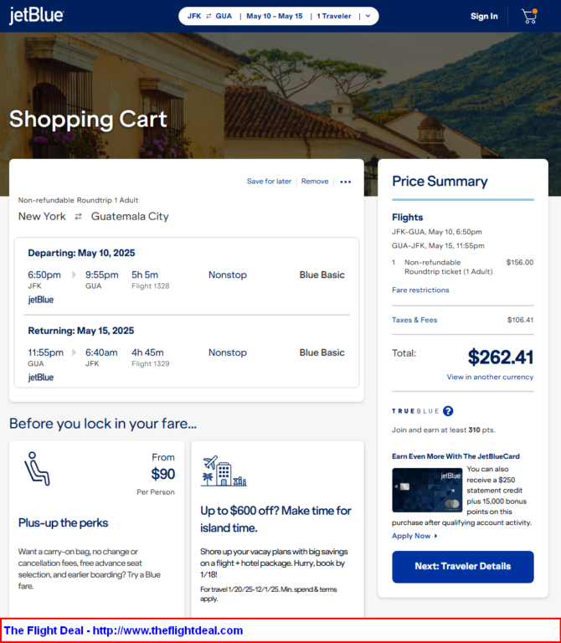The width and height of the screenshot is (561, 643).
Task: Click Sign In in the header
Action: pyautogui.click(x=484, y=16)
